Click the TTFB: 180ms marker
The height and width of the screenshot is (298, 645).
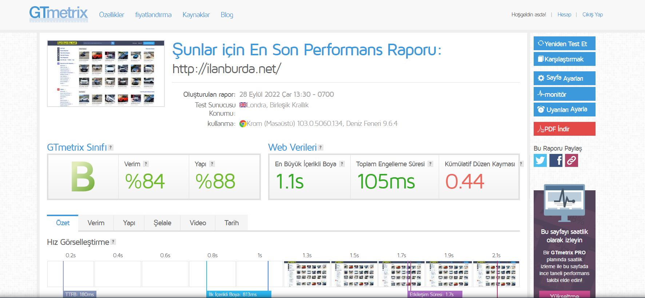pyautogui.click(x=80, y=294)
